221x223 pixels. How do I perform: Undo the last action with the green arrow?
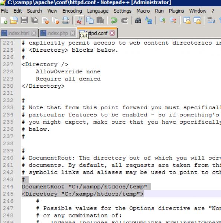pyautogui.click(x=114, y=20)
